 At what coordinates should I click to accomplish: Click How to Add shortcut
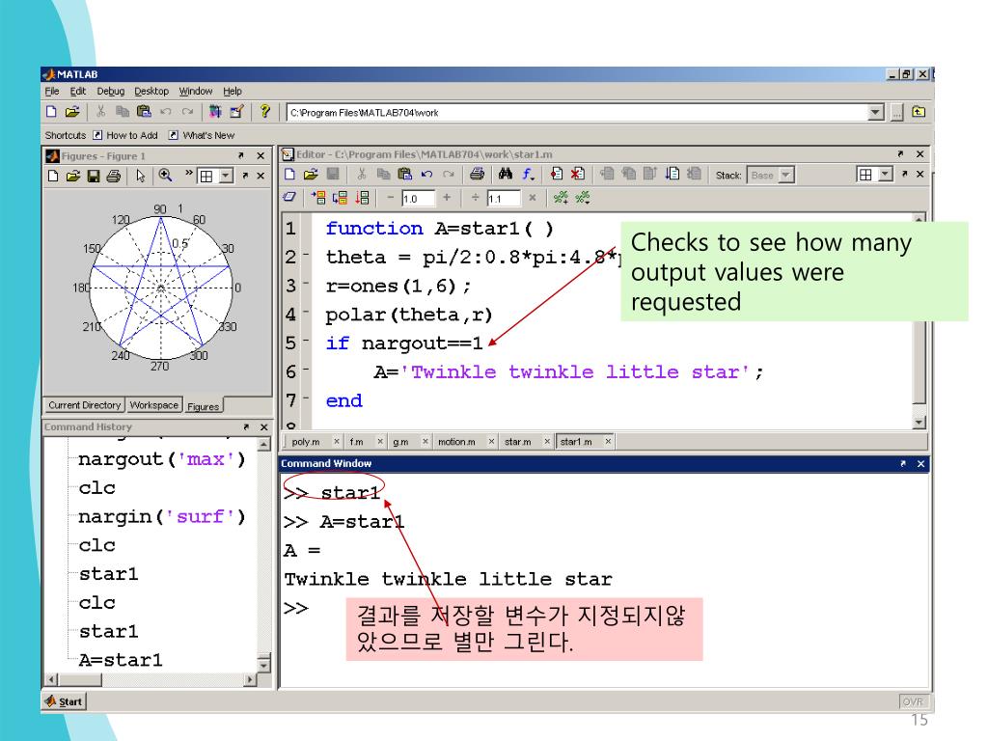125,135
